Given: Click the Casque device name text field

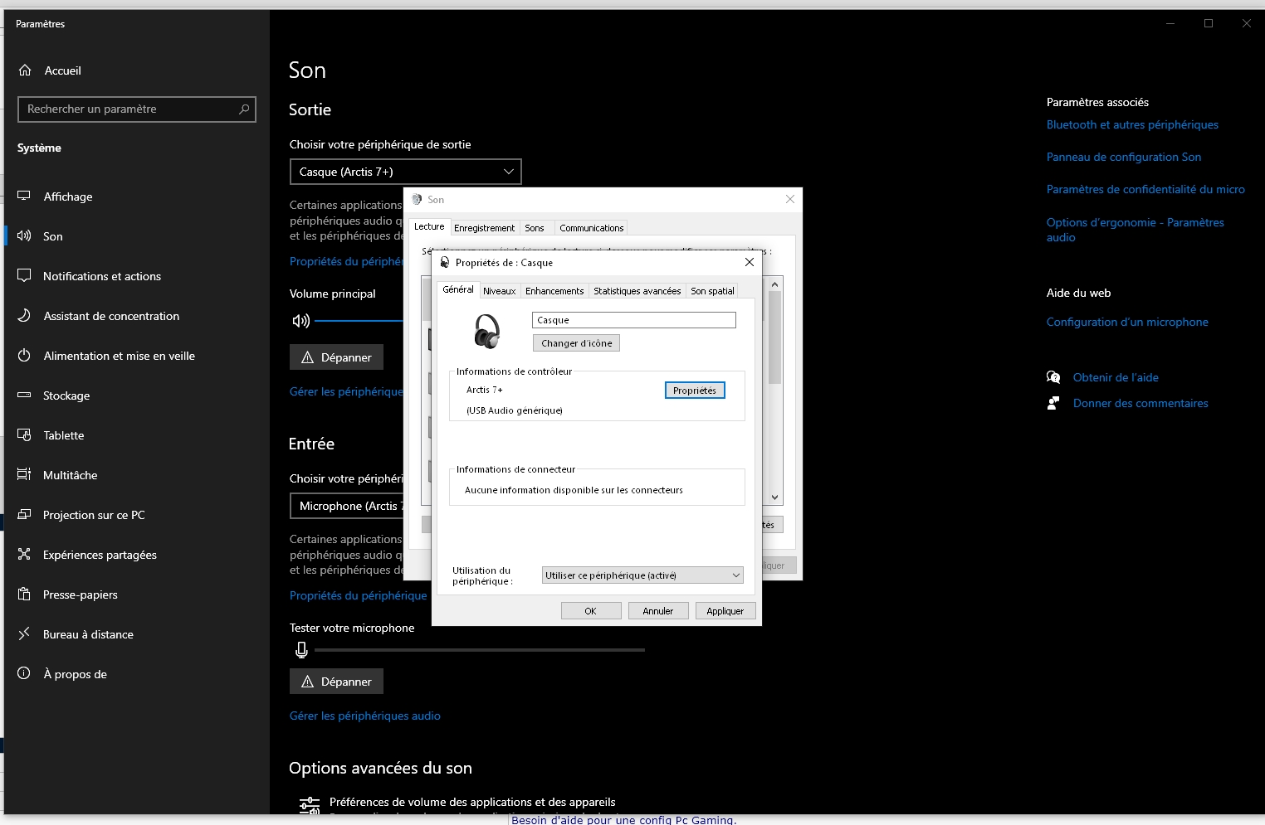Looking at the screenshot, I should pyautogui.click(x=633, y=320).
